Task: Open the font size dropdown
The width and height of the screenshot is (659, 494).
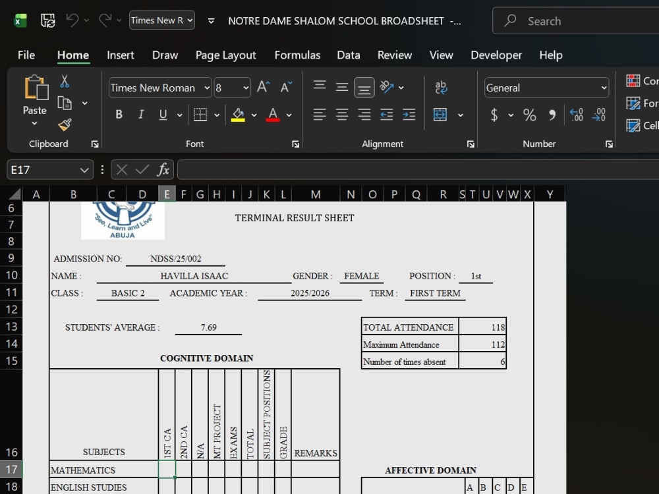Action: click(x=246, y=88)
